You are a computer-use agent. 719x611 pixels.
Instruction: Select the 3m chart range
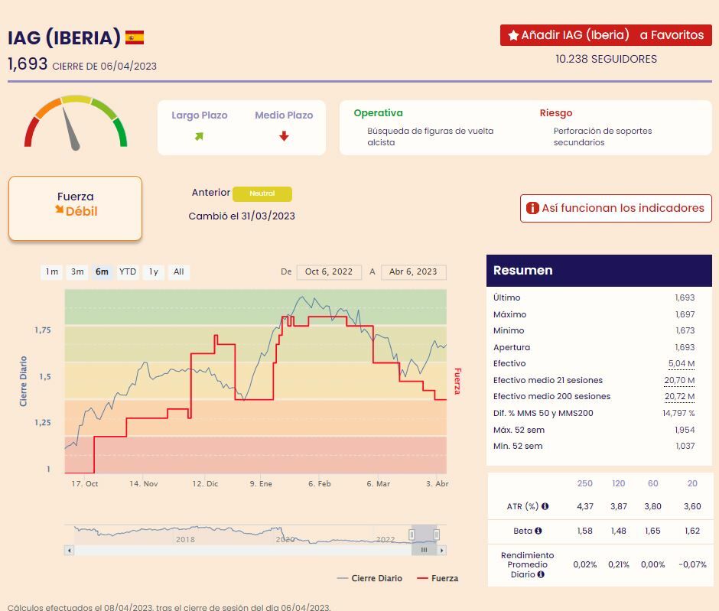[77, 271]
